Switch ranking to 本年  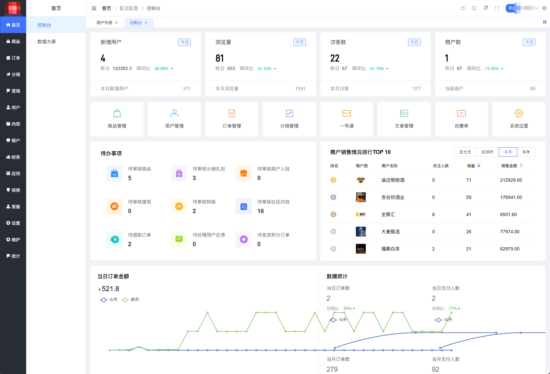[x=526, y=152]
